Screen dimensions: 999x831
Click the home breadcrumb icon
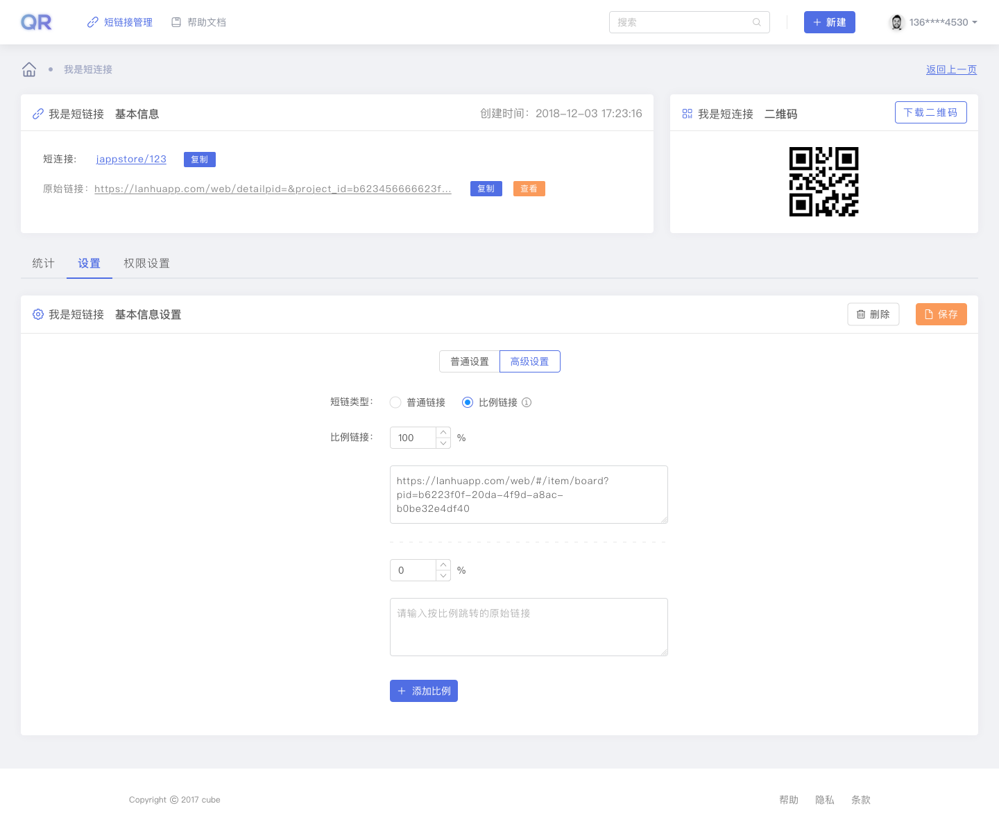point(28,69)
